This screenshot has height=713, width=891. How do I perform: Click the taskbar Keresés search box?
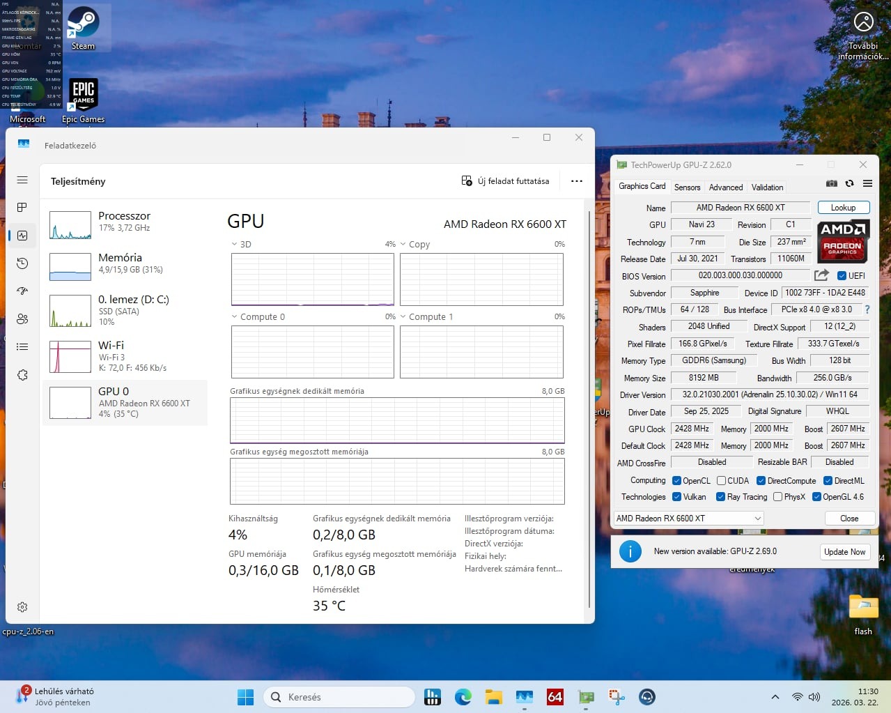coord(339,697)
